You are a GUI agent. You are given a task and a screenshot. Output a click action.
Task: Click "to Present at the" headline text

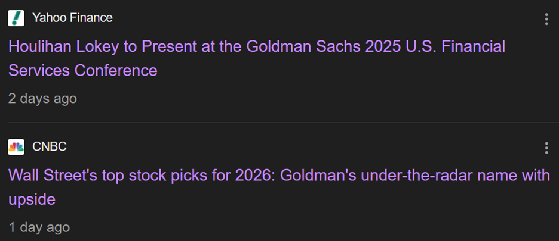pyautogui.click(x=169, y=46)
